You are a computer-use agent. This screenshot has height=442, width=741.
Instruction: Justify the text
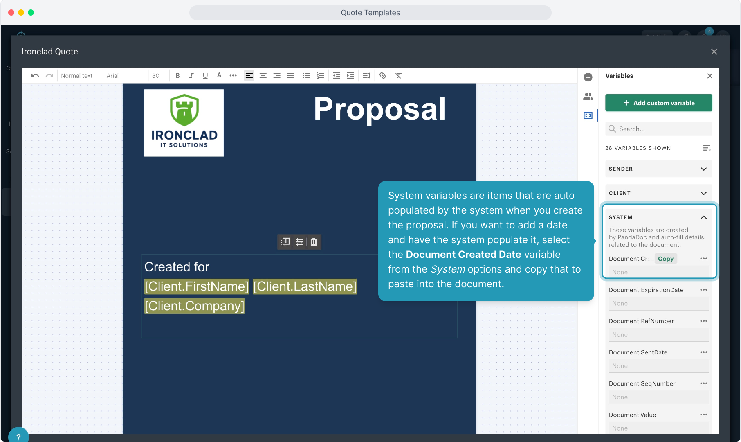291,76
